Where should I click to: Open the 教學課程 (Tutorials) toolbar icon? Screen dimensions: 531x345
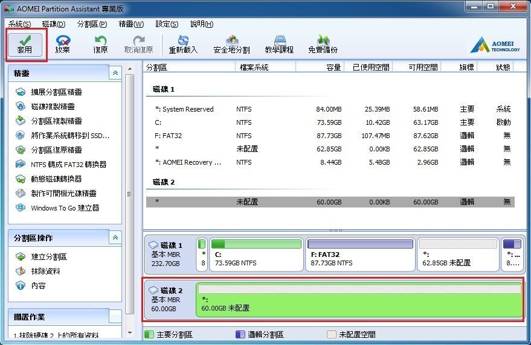pyautogui.click(x=279, y=45)
